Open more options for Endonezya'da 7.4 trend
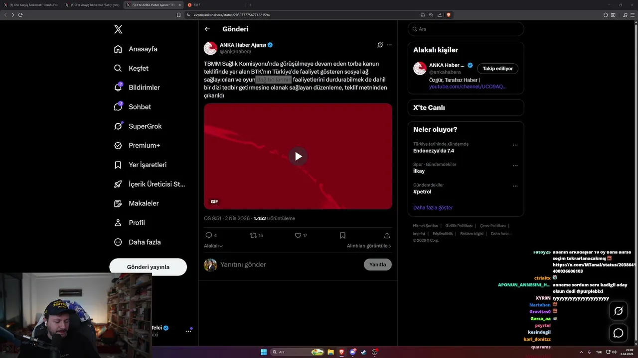Image resolution: width=638 pixels, height=358 pixels. pyautogui.click(x=515, y=145)
